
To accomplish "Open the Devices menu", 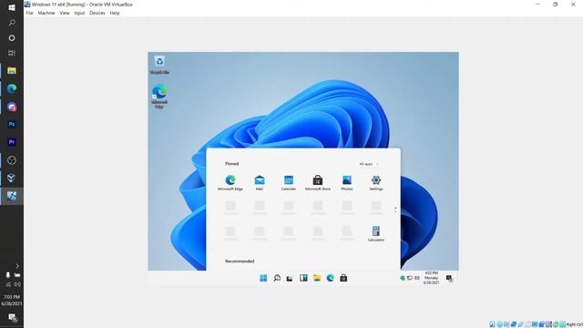I will pyautogui.click(x=97, y=13).
